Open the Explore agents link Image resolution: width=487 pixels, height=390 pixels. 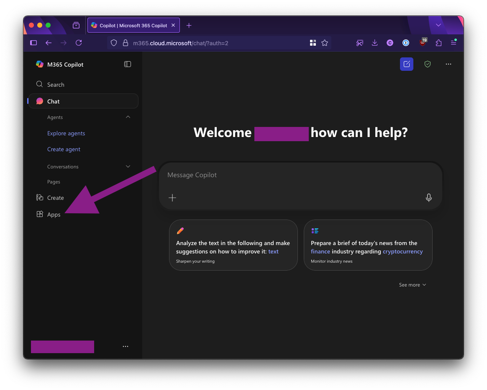[x=66, y=133]
